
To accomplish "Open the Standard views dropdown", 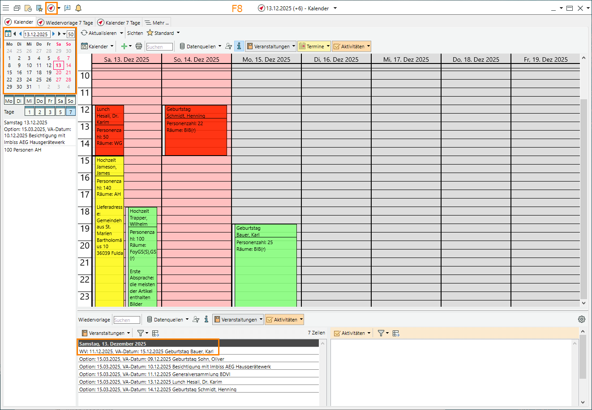I will [x=178, y=33].
